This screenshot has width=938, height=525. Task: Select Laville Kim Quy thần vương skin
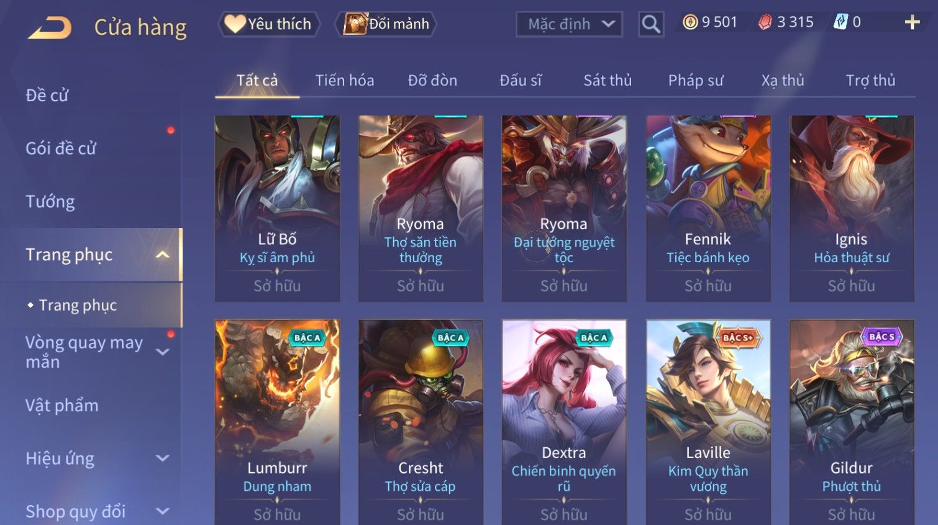point(708,422)
